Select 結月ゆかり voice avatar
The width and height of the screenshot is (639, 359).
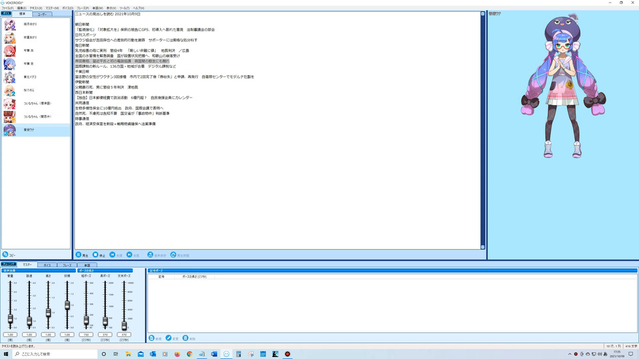[x=10, y=25]
